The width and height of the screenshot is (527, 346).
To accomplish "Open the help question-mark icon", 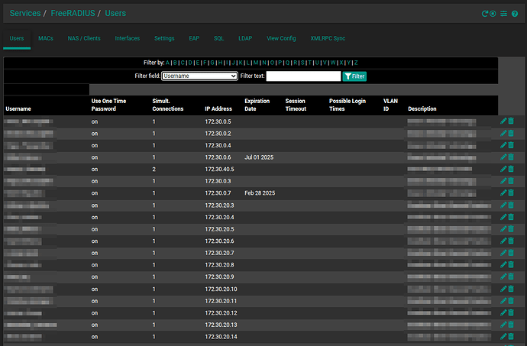I will [515, 14].
